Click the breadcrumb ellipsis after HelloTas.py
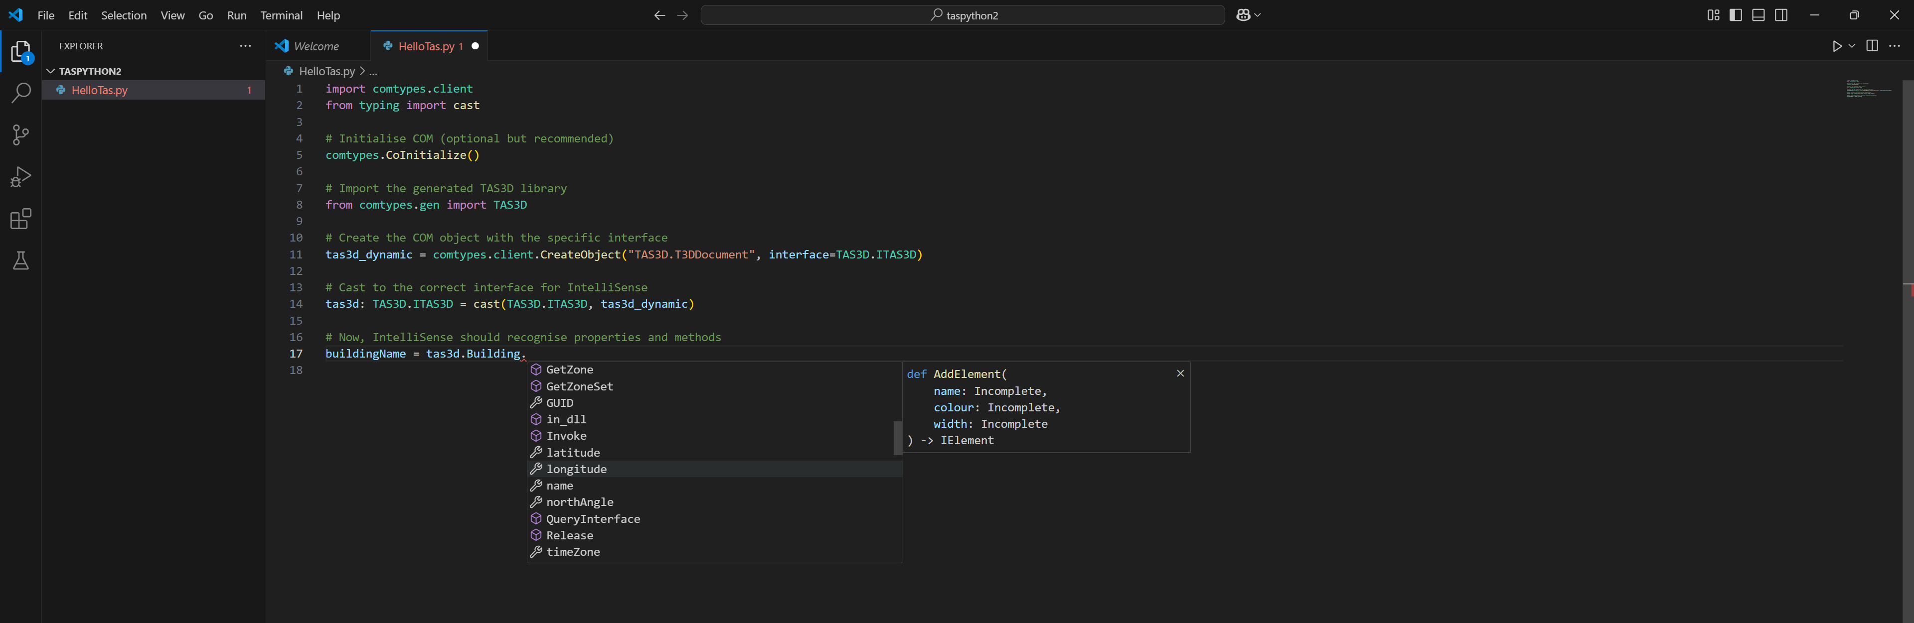This screenshot has width=1914, height=623. (373, 71)
